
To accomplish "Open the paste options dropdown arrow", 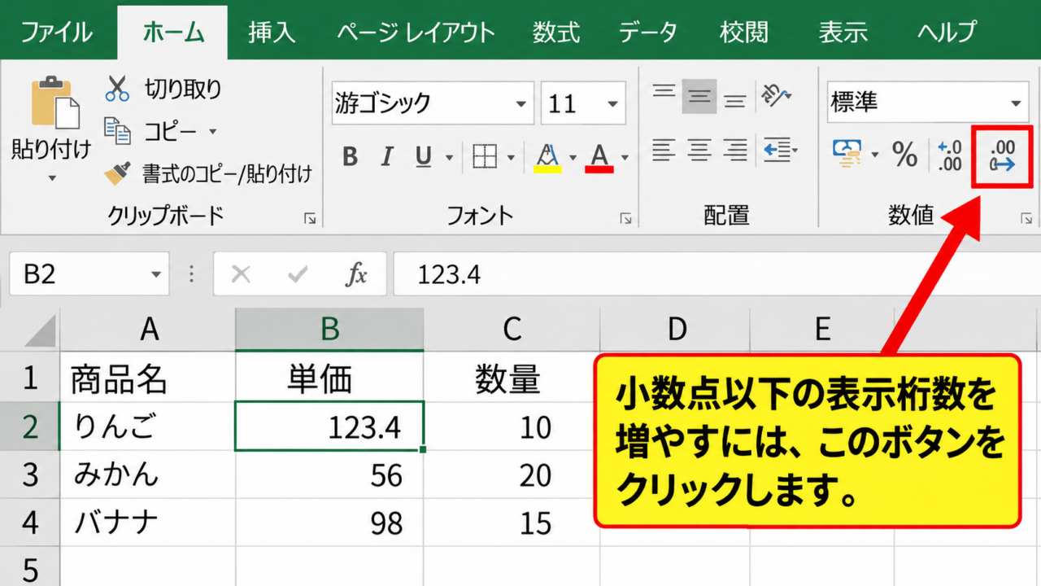I will point(52,177).
